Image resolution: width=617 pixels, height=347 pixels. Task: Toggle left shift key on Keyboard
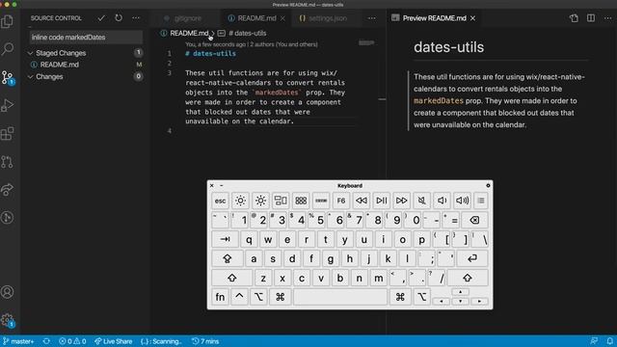tap(231, 279)
